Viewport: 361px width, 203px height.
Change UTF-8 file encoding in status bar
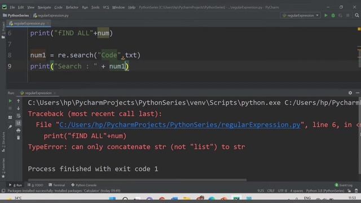(x=282, y=191)
